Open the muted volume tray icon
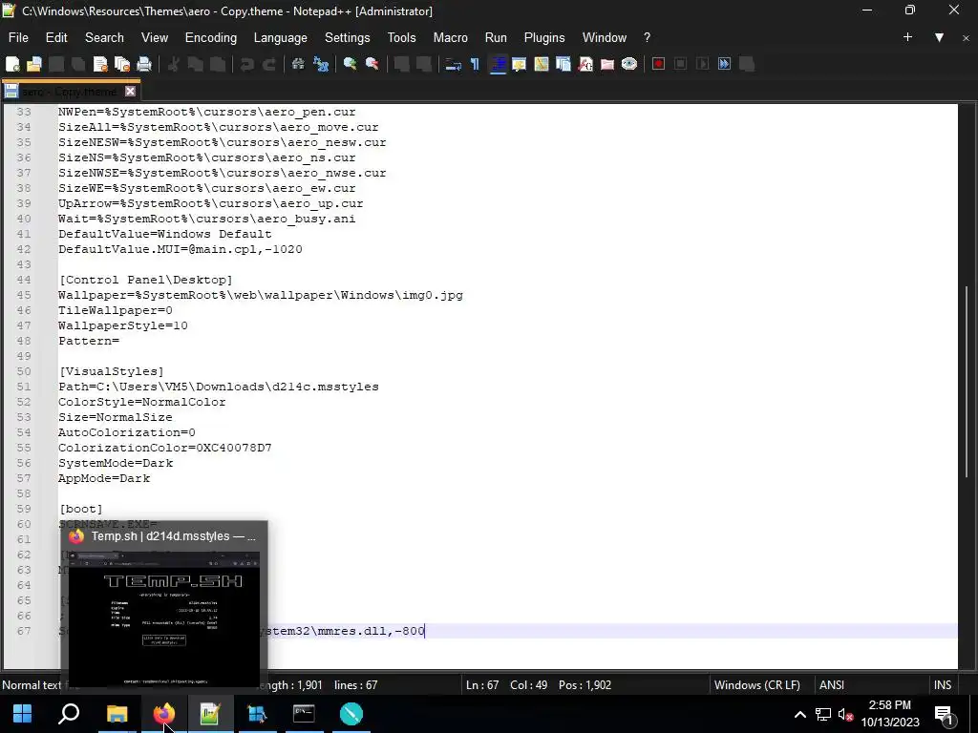Image resolution: width=978 pixels, height=733 pixels. [845, 714]
